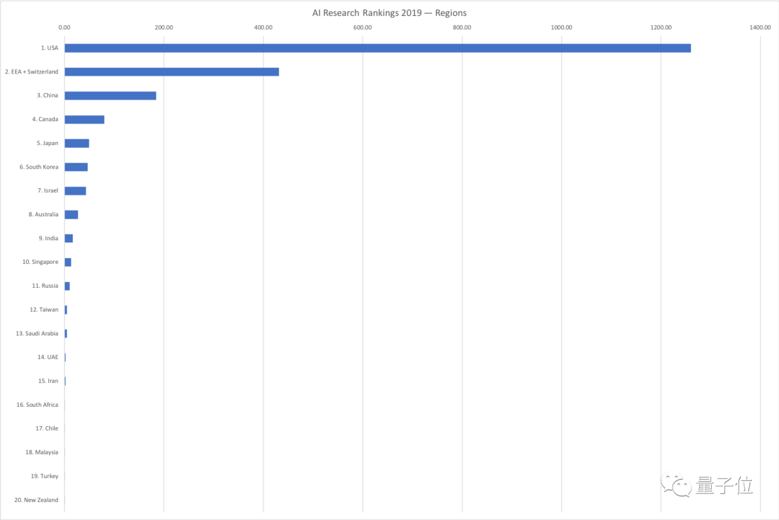Click the label 6. South Korea

[x=39, y=167]
